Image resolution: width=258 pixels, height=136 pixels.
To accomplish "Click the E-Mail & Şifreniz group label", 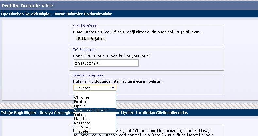I will 85,25.
